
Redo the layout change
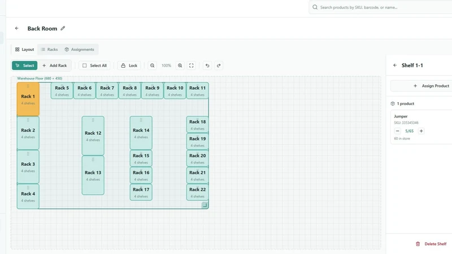219,65
